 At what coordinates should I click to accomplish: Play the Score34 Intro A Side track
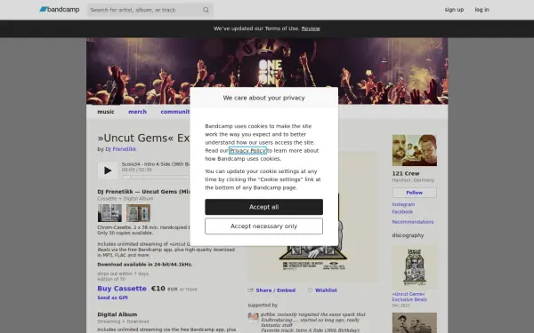click(x=108, y=170)
